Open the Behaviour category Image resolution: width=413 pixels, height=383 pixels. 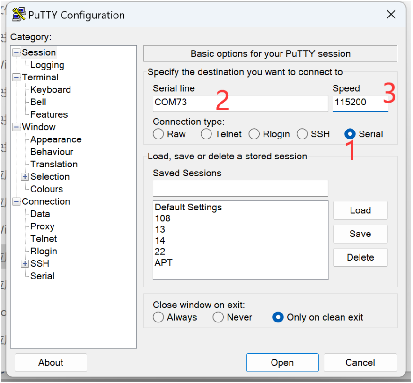pyautogui.click(x=52, y=152)
